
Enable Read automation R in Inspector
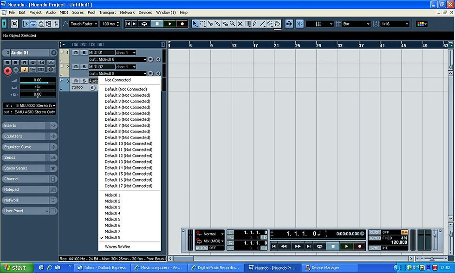(x=25, y=62)
